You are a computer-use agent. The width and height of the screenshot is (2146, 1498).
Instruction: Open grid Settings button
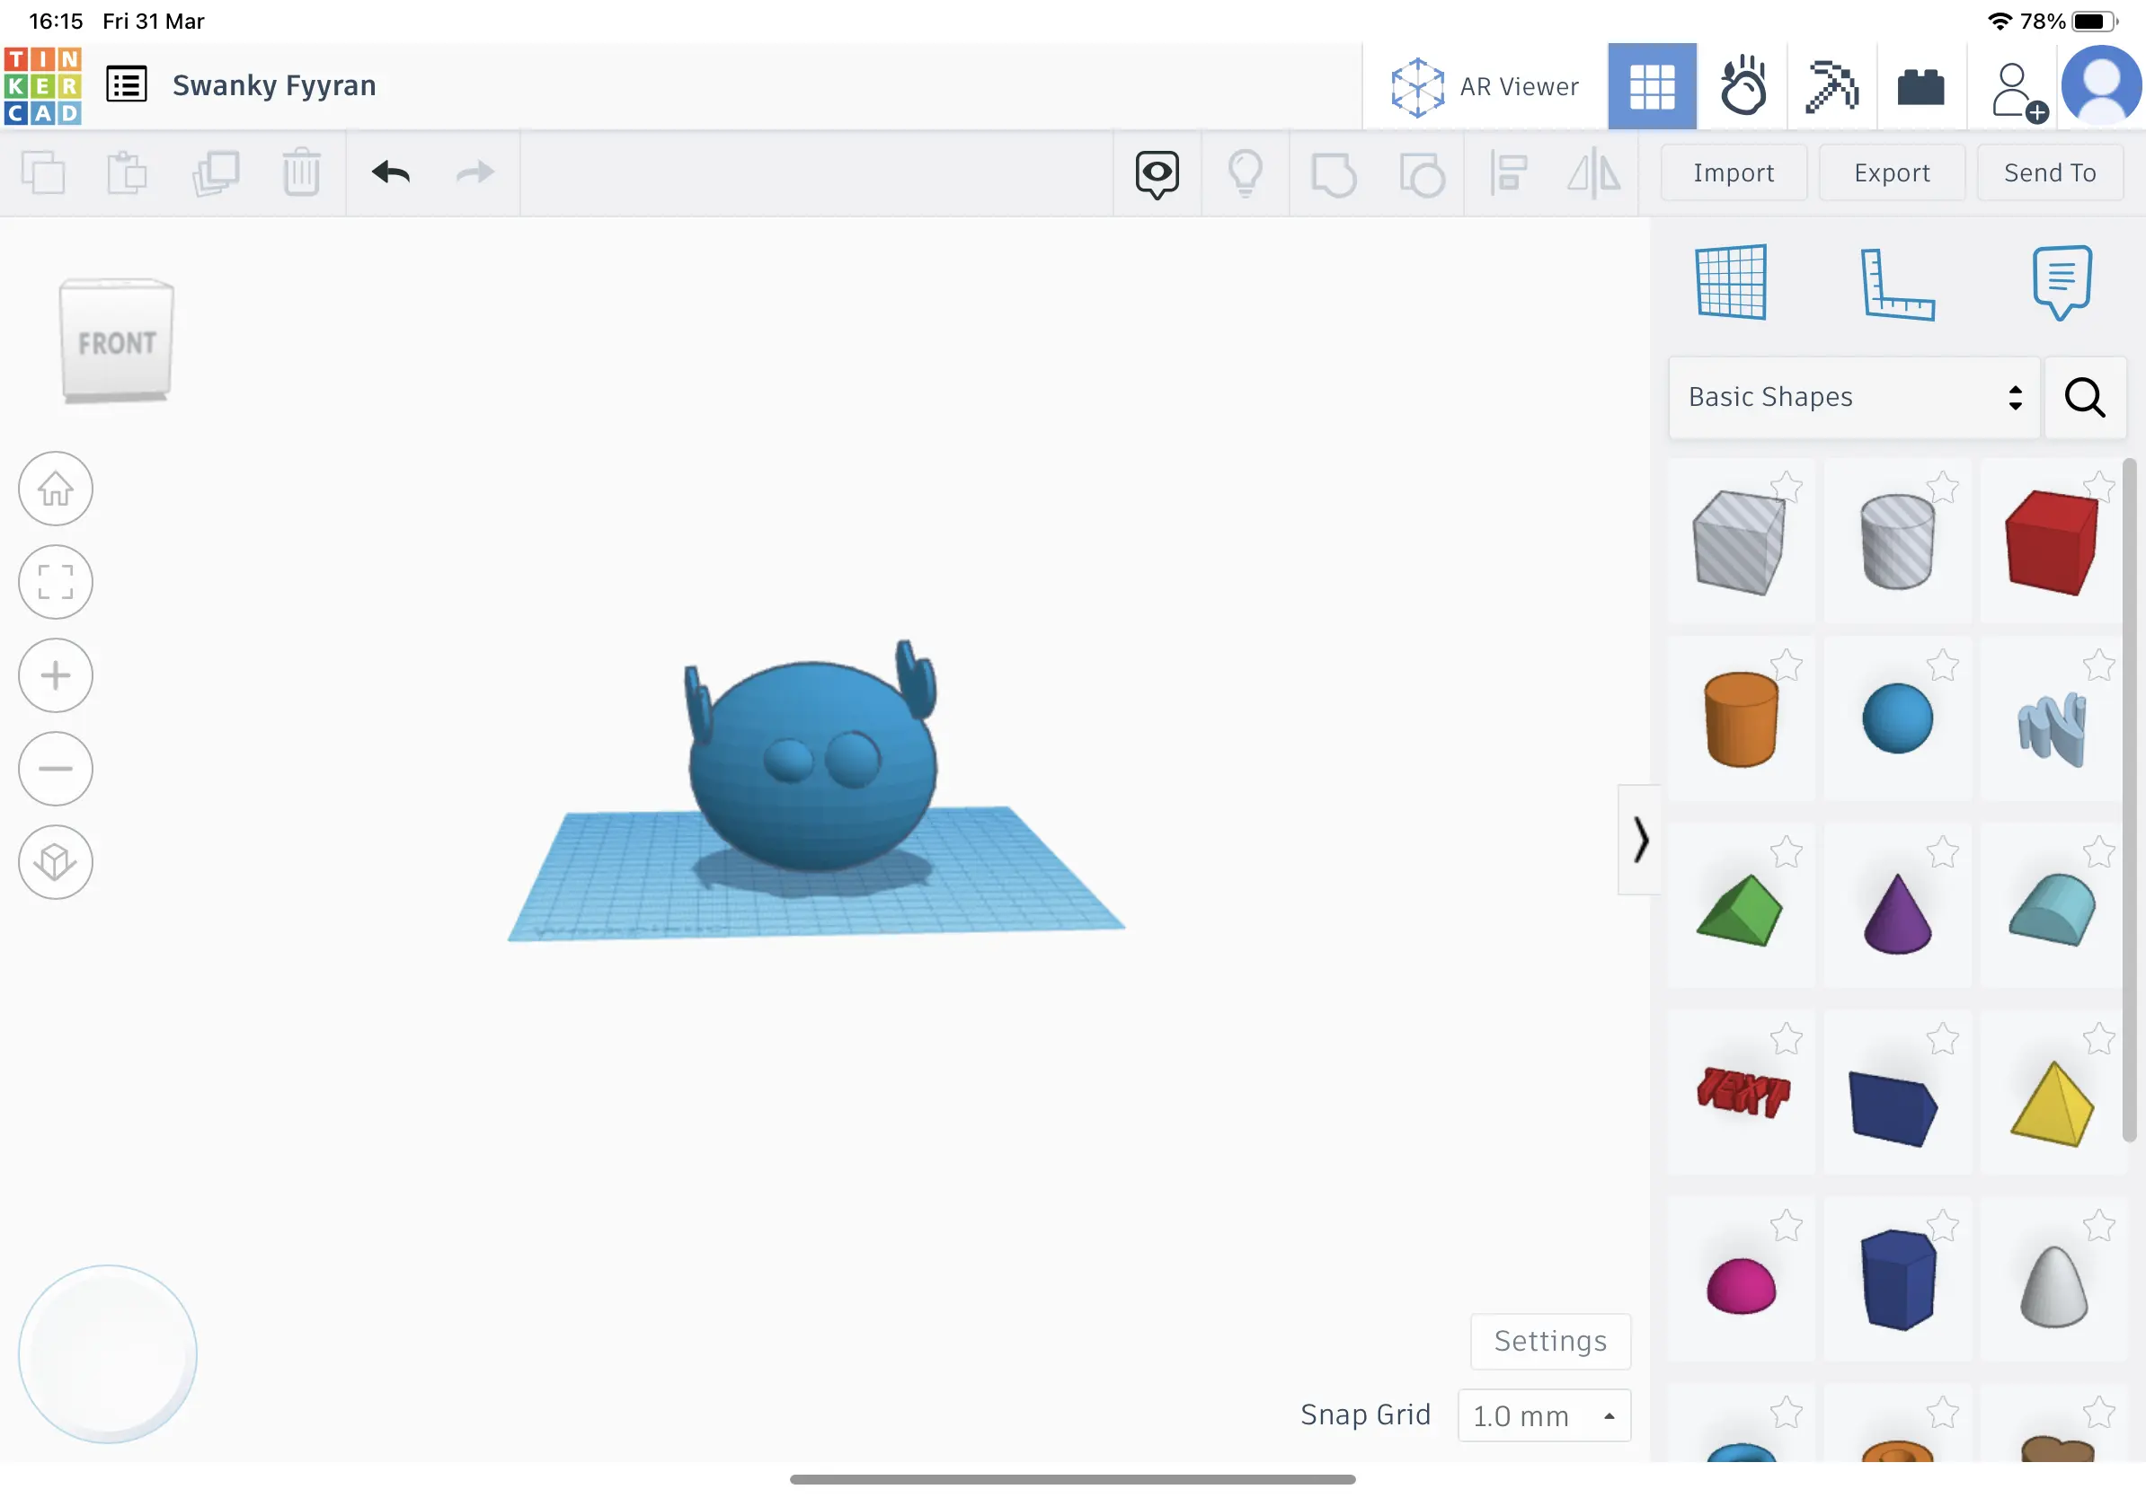tap(1549, 1341)
